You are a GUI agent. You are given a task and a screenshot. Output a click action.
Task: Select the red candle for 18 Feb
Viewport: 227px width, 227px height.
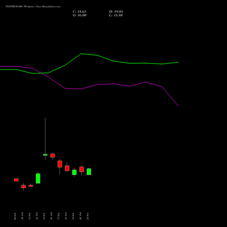67,168
